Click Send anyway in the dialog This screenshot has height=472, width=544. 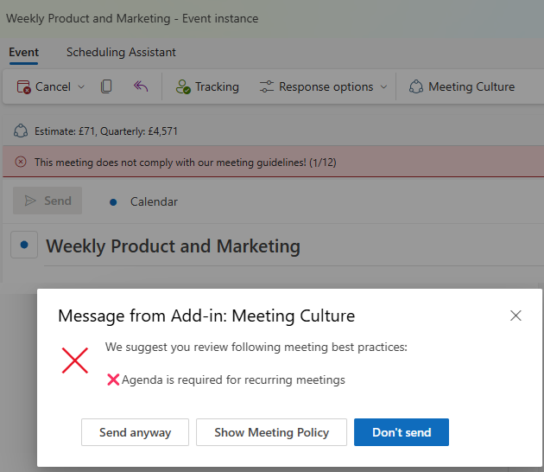tap(135, 432)
